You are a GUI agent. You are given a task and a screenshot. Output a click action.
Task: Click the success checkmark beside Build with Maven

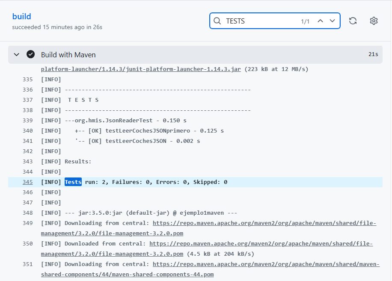(x=30, y=54)
